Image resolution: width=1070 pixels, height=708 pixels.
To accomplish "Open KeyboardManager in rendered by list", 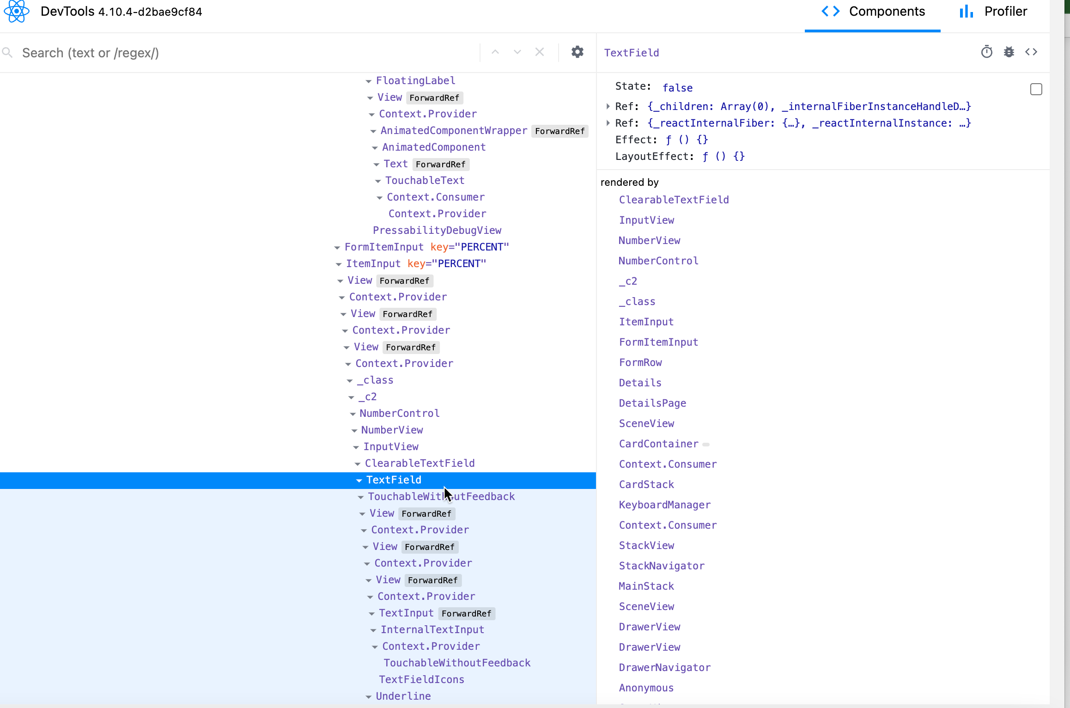I will 664,505.
